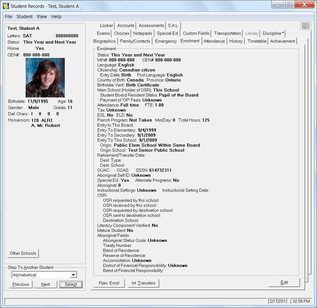Open the File menu
Image resolution: width=317 pixels, height=308 pixels.
pyautogui.click(x=8, y=17)
